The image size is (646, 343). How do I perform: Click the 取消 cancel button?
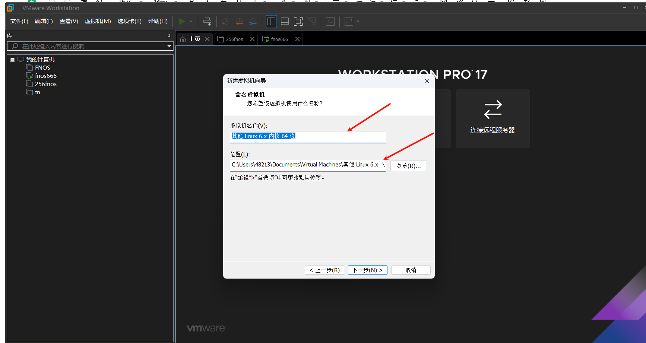[411, 270]
